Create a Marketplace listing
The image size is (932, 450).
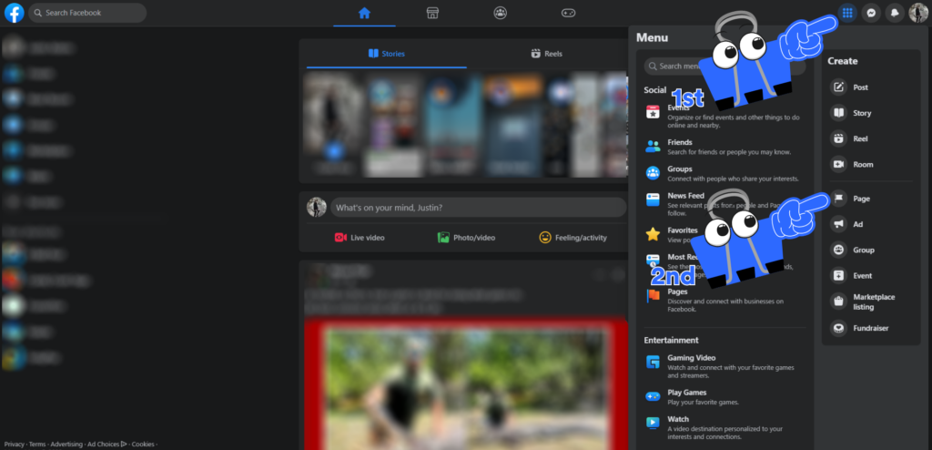click(871, 302)
